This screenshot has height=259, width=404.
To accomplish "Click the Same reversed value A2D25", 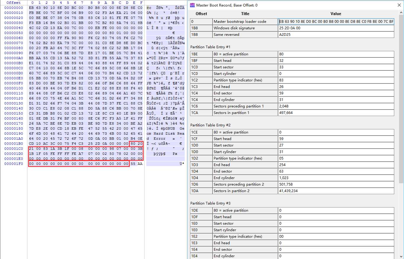I will pos(336,35).
